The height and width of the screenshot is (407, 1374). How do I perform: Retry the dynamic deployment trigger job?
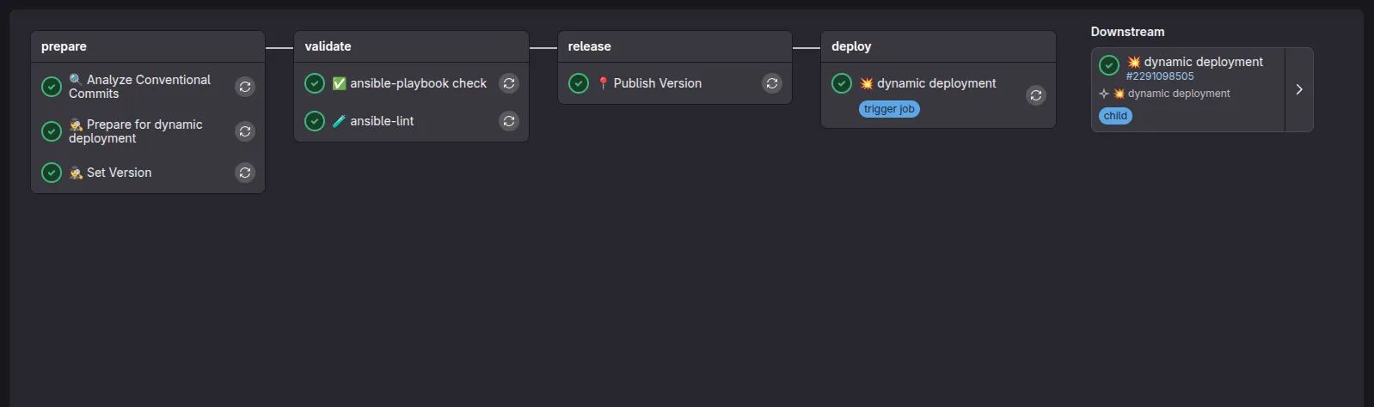click(1036, 95)
